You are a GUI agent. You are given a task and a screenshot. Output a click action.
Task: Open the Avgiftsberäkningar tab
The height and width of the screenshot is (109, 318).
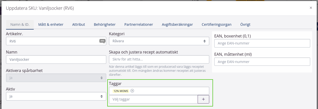tap(178, 24)
